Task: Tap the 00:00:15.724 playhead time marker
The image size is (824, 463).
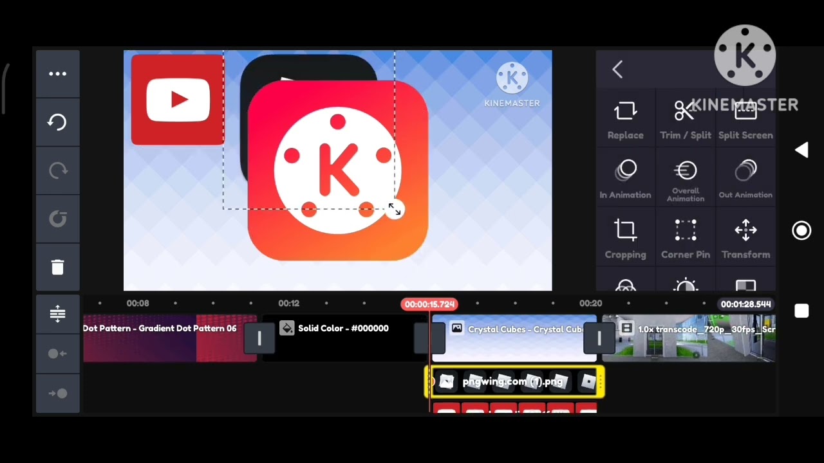Action: 429,304
